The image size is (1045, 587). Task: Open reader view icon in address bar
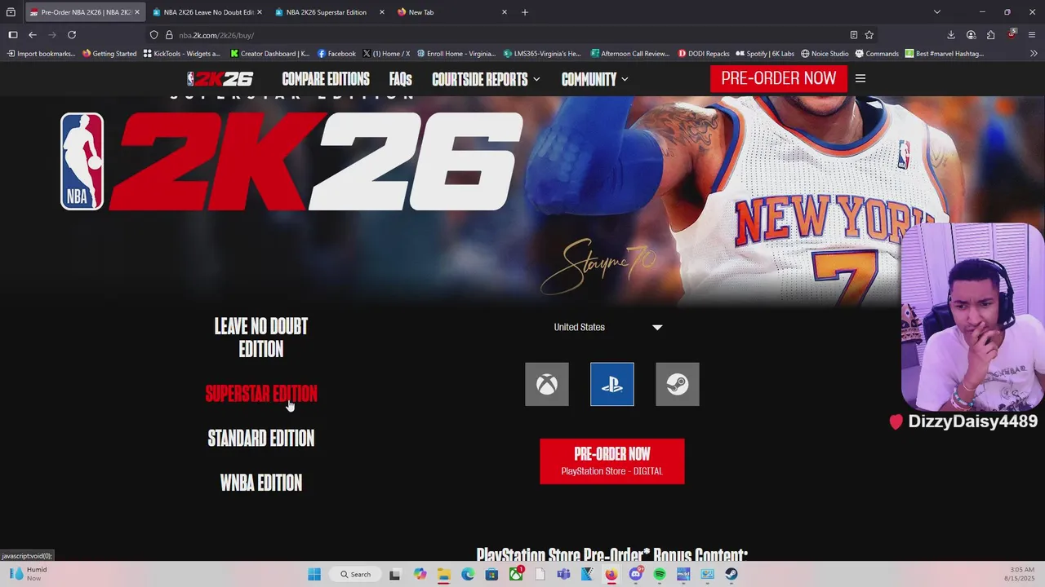point(853,35)
